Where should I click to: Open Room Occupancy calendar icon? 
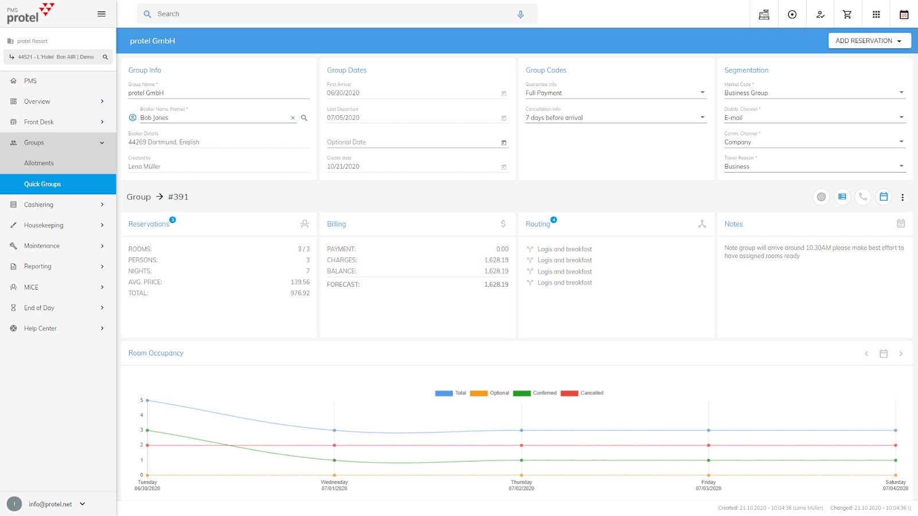pyautogui.click(x=884, y=354)
